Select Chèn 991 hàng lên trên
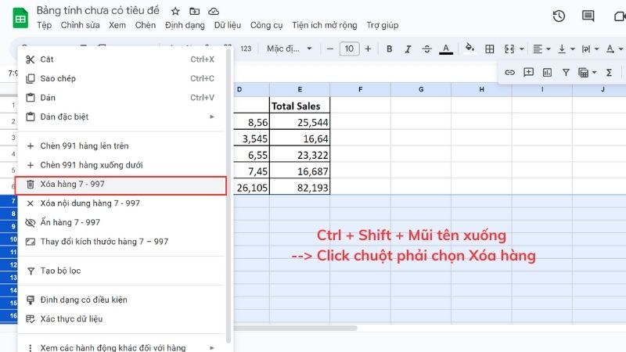Image resolution: width=626 pixels, height=352 pixels. click(x=121, y=146)
